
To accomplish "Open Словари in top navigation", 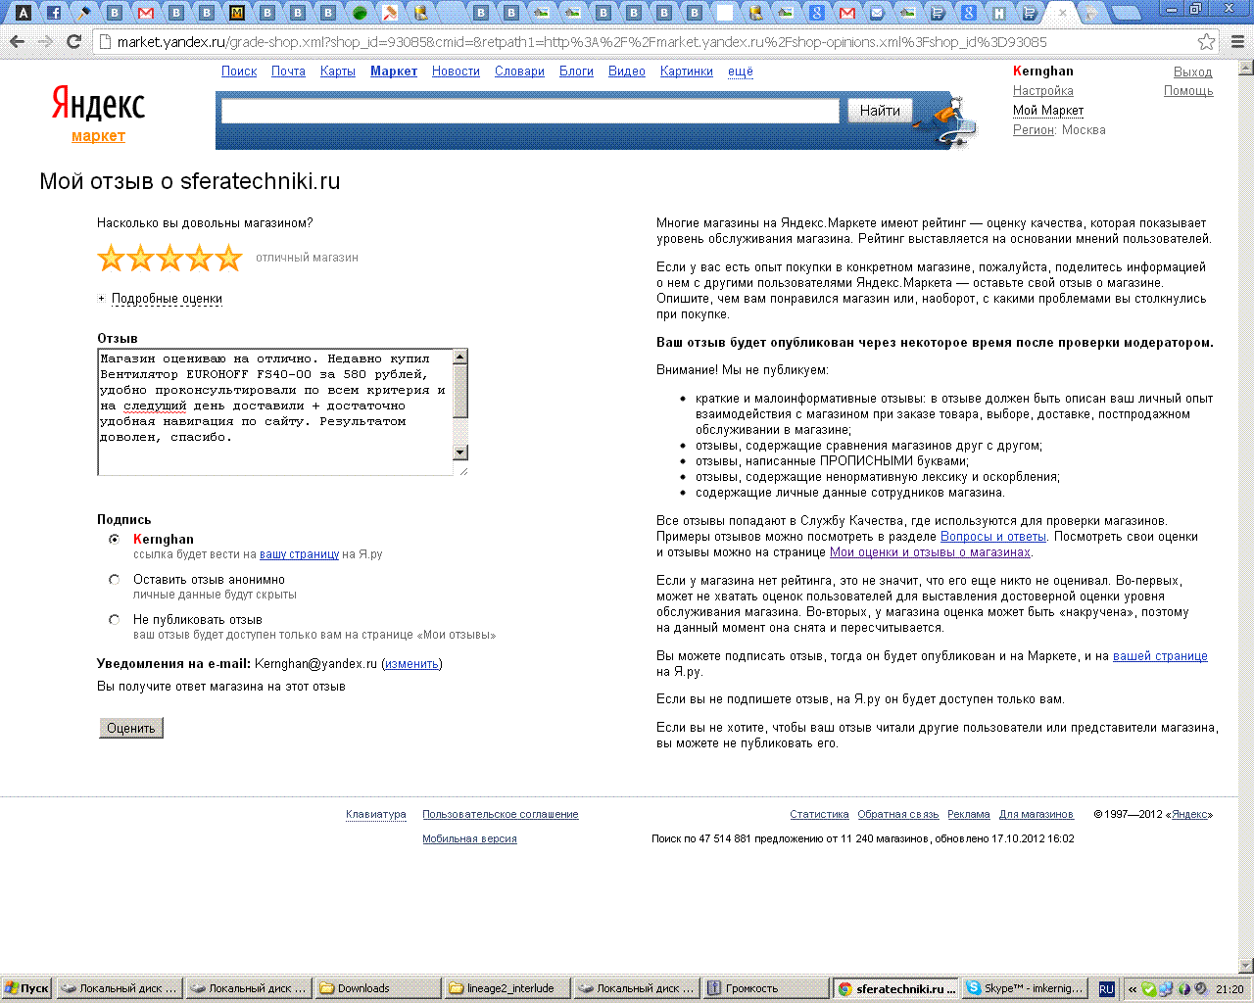I will pos(519,72).
